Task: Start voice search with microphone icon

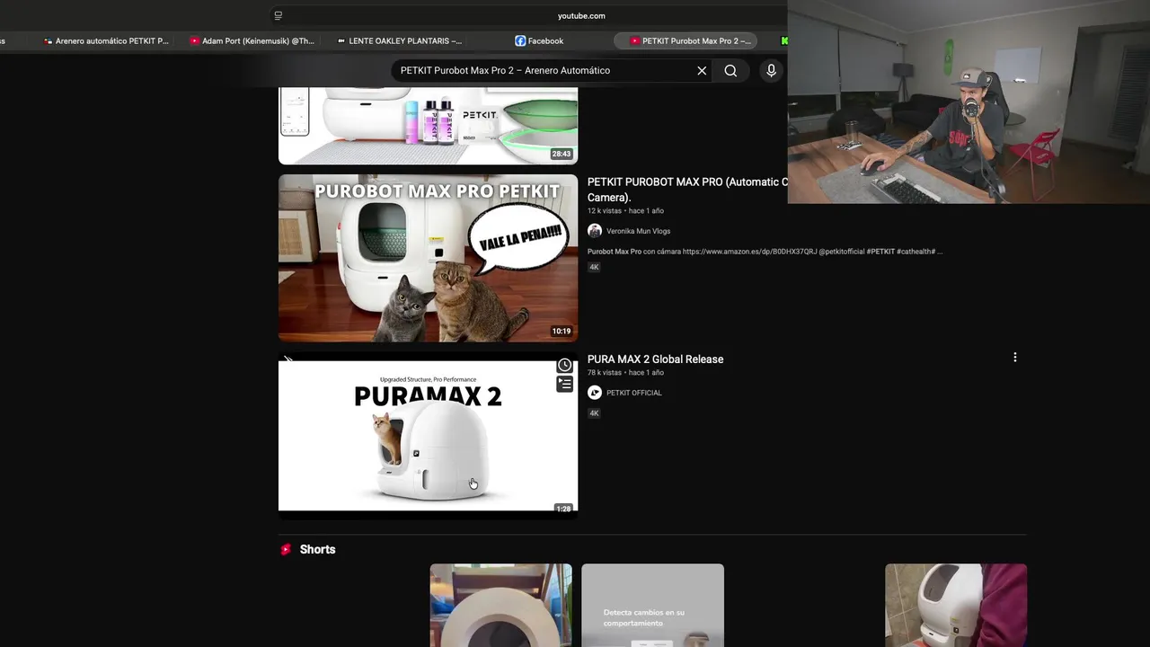Action: [771, 70]
